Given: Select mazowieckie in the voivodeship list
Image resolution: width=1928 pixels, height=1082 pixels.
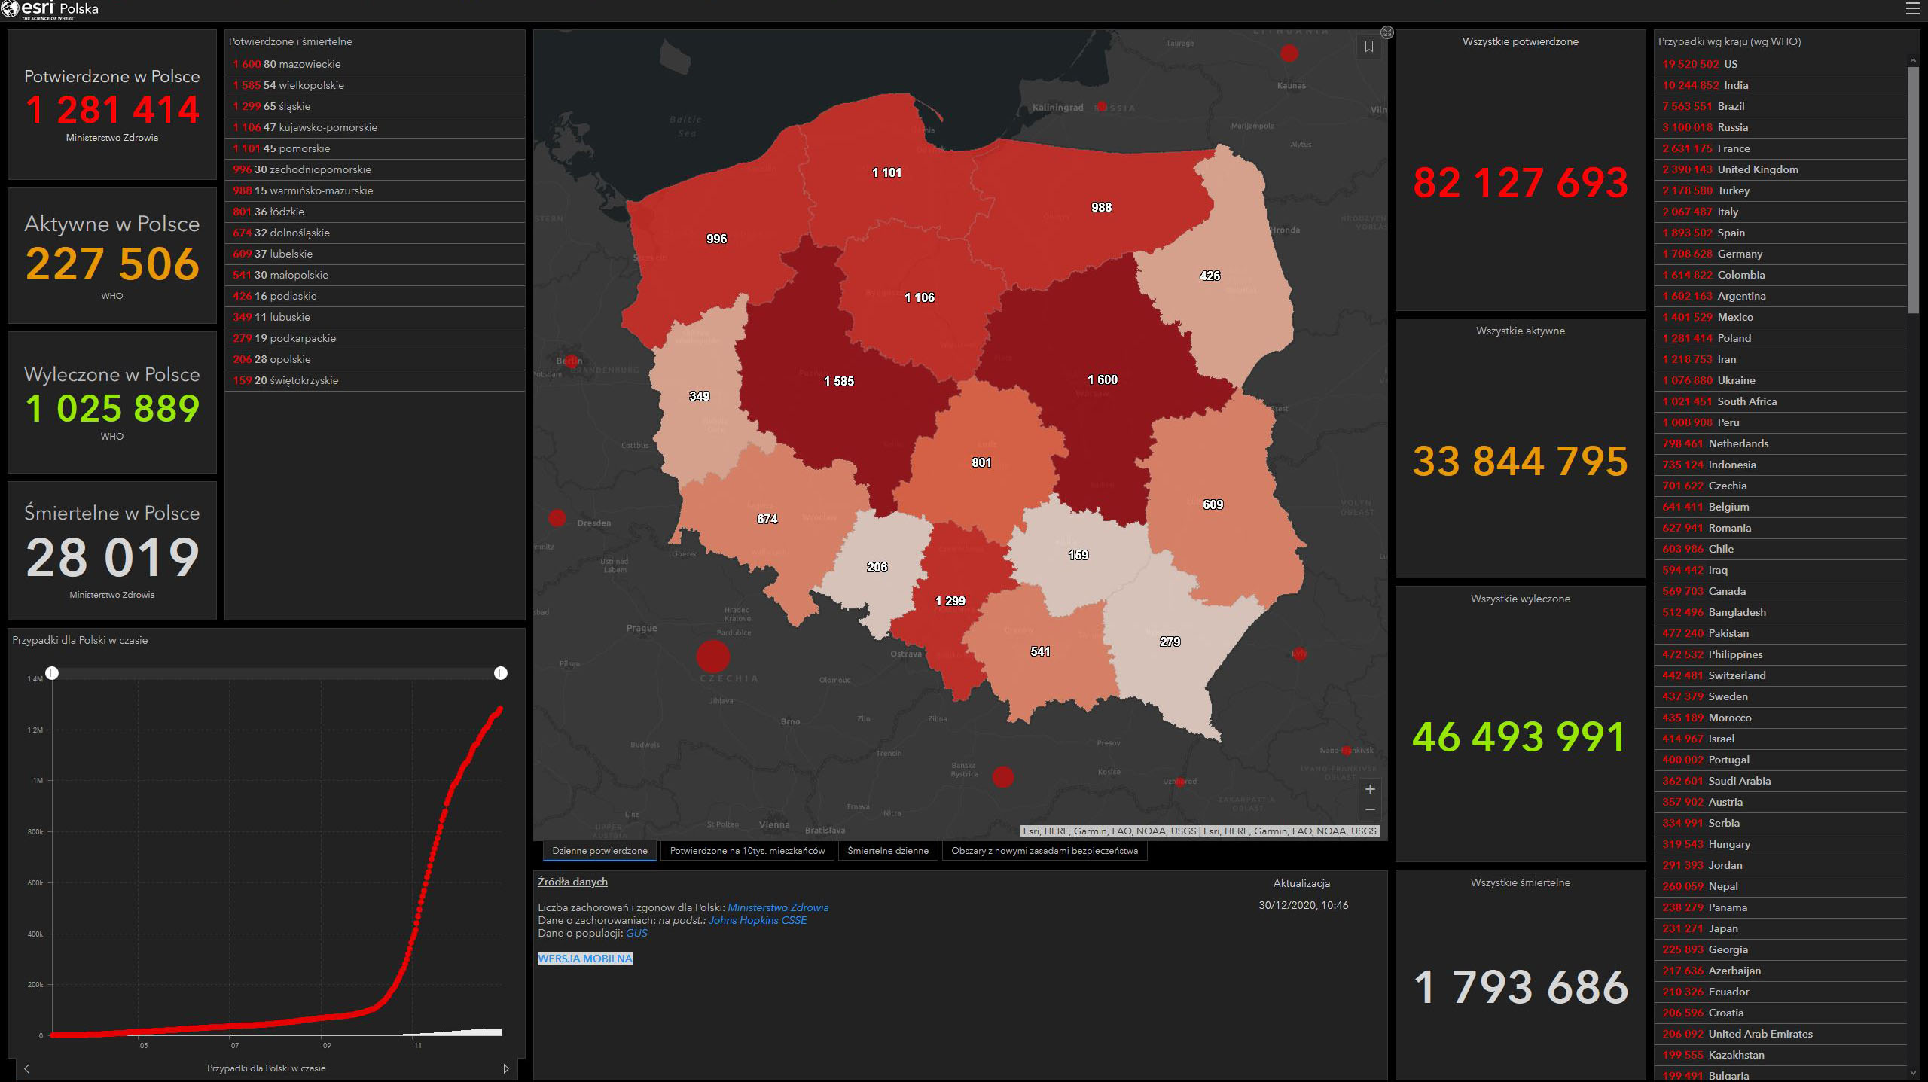Looking at the screenshot, I should 301,64.
